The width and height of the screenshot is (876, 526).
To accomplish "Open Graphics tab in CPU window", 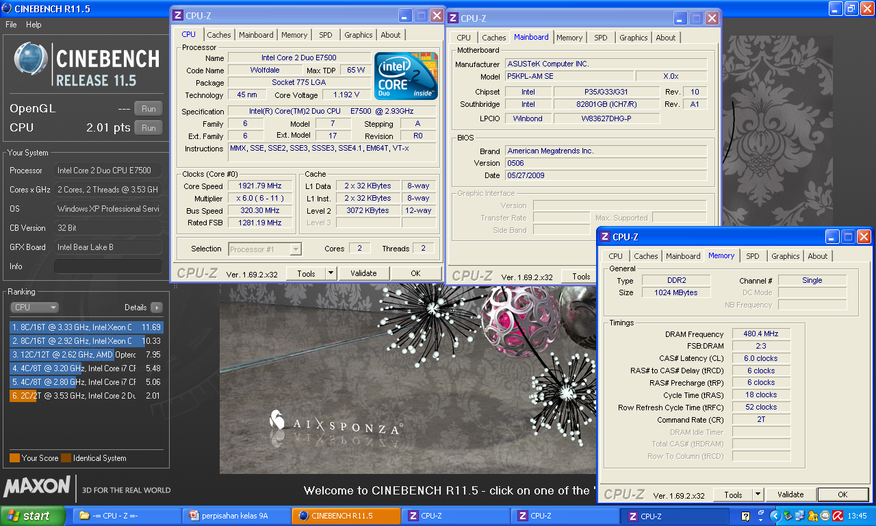I will (x=359, y=35).
